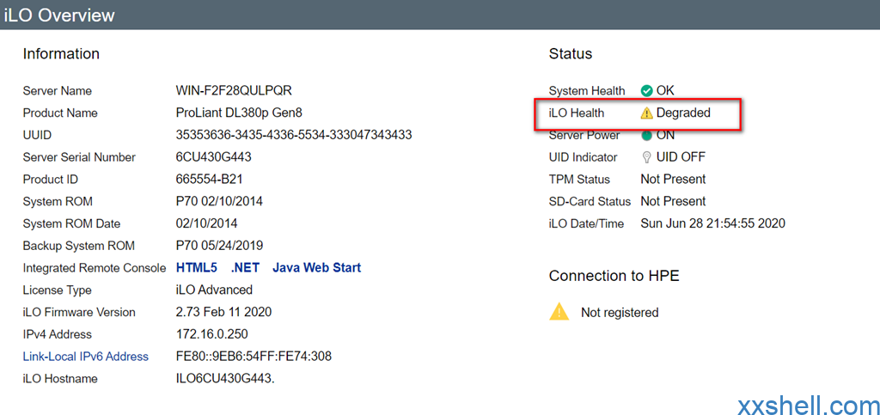Open the Link-Local IPv6 Address link

click(x=86, y=357)
